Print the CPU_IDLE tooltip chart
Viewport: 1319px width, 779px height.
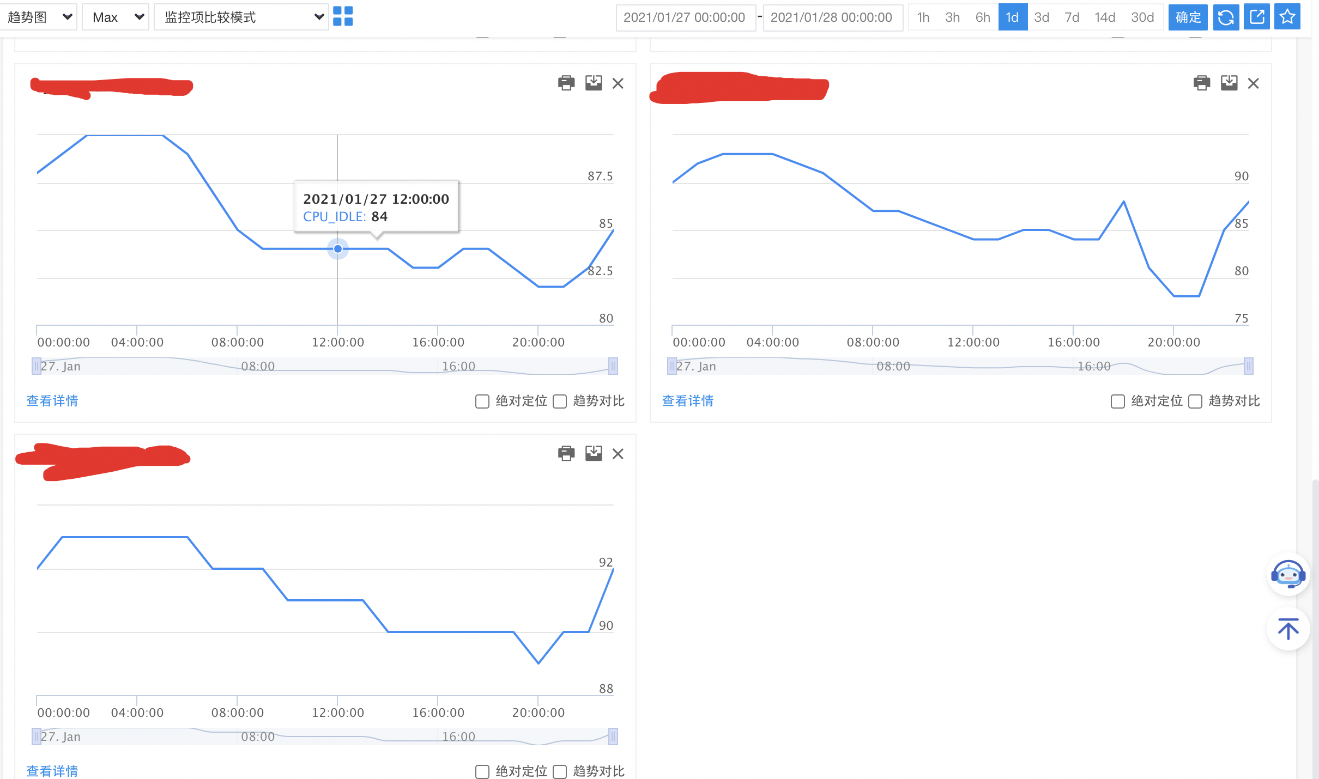tap(566, 83)
